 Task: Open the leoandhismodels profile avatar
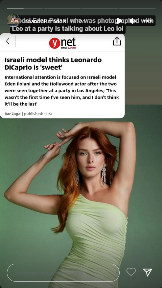[13, 21]
